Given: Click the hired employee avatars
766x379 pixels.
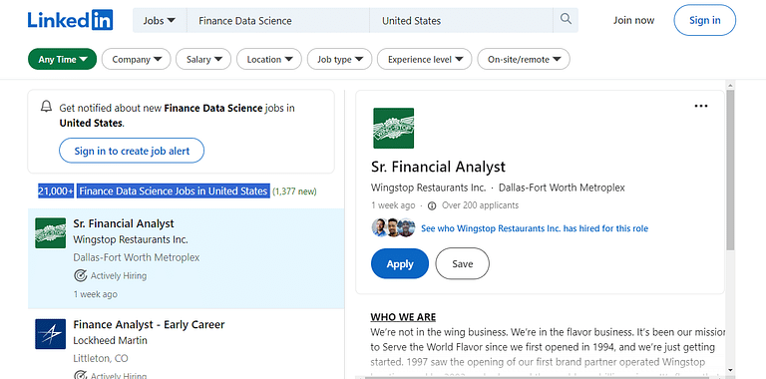Looking at the screenshot, I should coord(393,227).
